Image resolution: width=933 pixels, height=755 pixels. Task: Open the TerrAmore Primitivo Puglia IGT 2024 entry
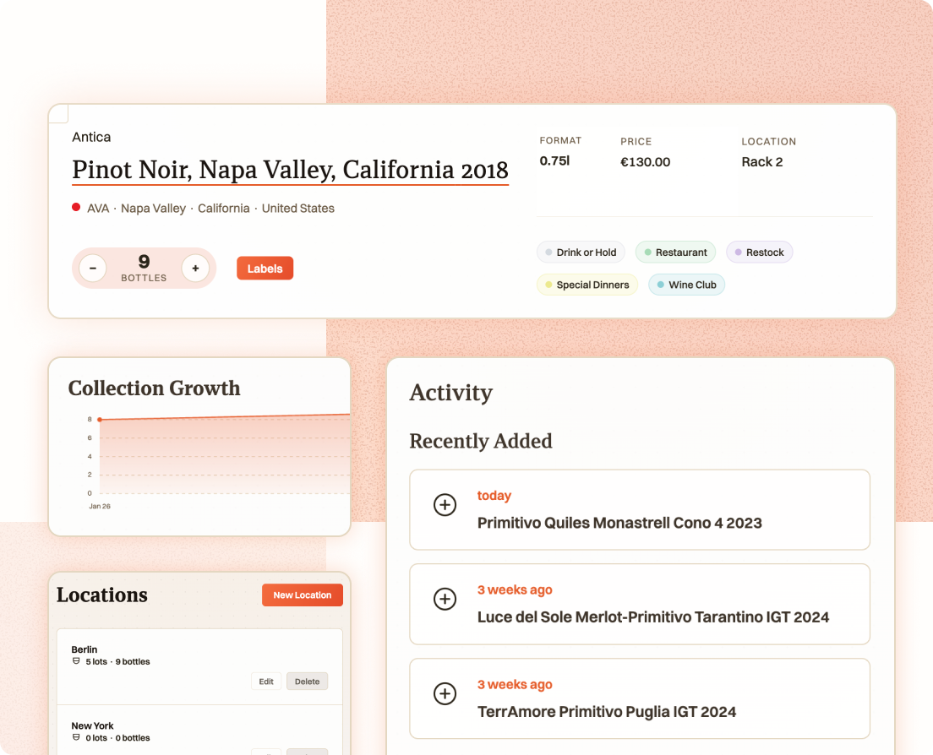pos(606,712)
